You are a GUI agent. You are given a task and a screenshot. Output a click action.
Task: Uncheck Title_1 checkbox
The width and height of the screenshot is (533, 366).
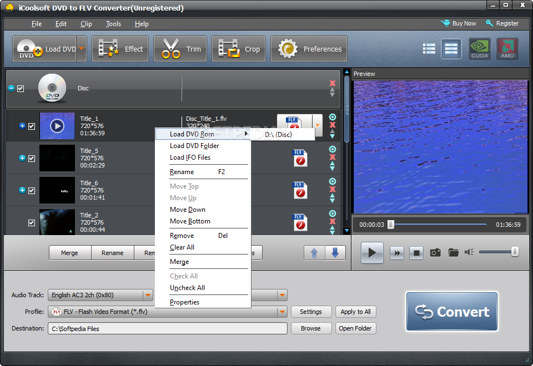pyautogui.click(x=32, y=126)
